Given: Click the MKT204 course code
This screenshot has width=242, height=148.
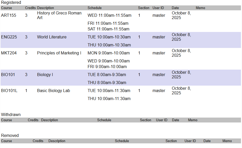Looking at the screenshot, I should [9, 53].
